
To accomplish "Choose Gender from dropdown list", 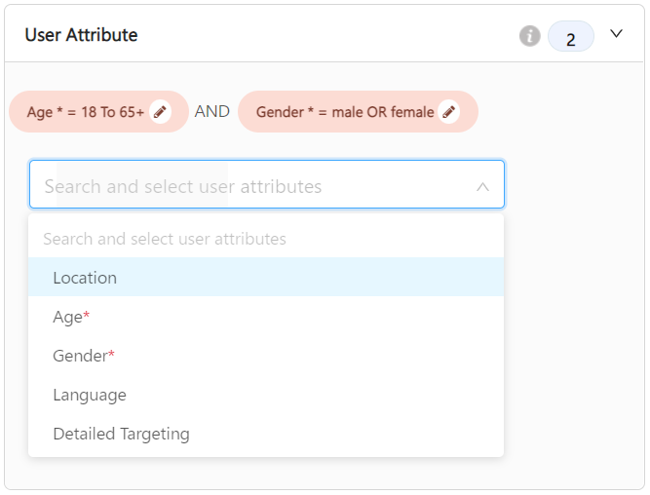I will (x=266, y=356).
